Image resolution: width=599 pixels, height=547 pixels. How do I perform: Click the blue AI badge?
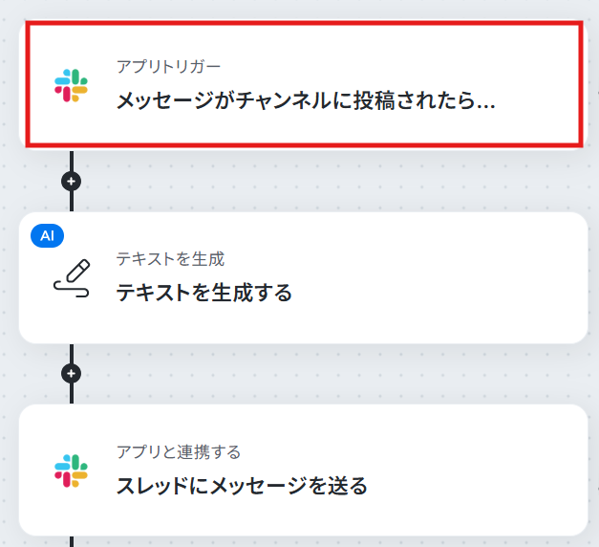click(47, 235)
